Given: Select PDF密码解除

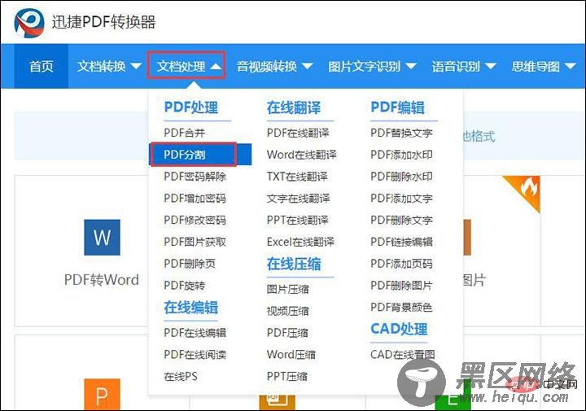Looking at the screenshot, I should click(195, 177).
